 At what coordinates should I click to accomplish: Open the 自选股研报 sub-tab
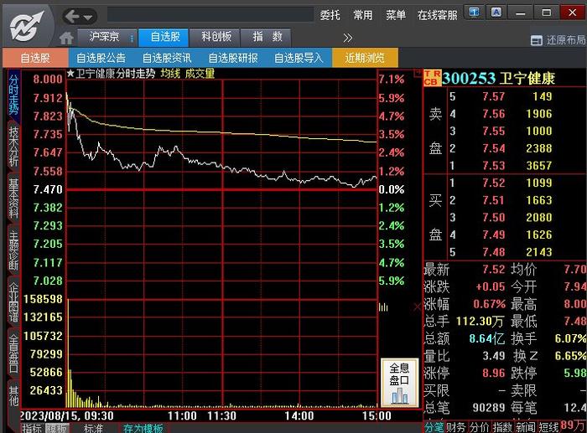click(x=233, y=58)
